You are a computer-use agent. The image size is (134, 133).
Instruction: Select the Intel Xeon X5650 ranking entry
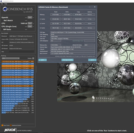pos(18,99)
